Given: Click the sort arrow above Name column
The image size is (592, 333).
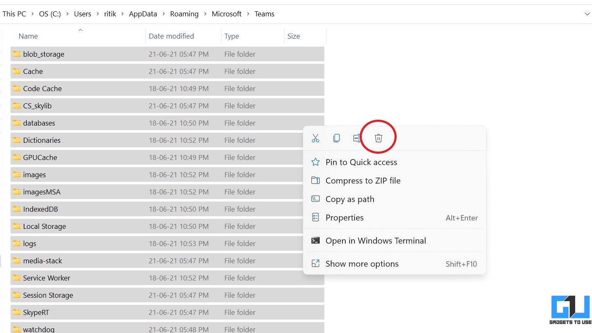Looking at the screenshot, I should 80,30.
